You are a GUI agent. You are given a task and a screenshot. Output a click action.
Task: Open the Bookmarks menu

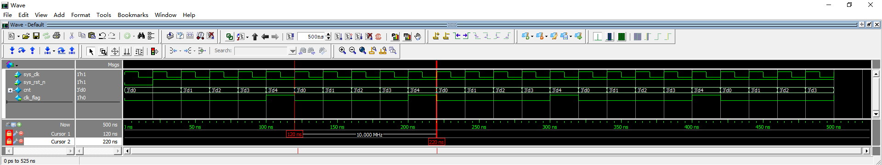point(133,15)
